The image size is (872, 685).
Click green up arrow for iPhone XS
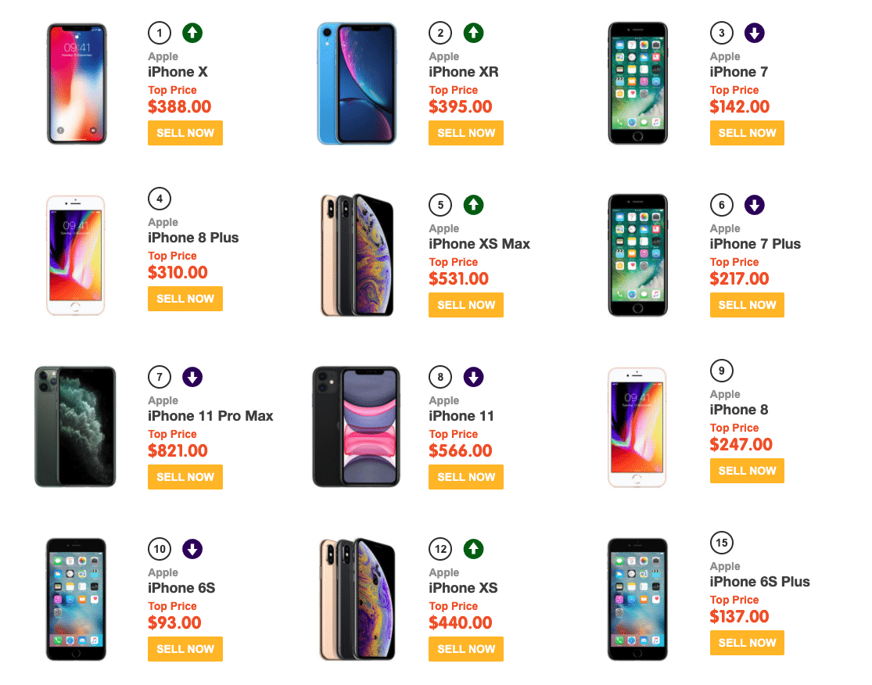(x=473, y=549)
